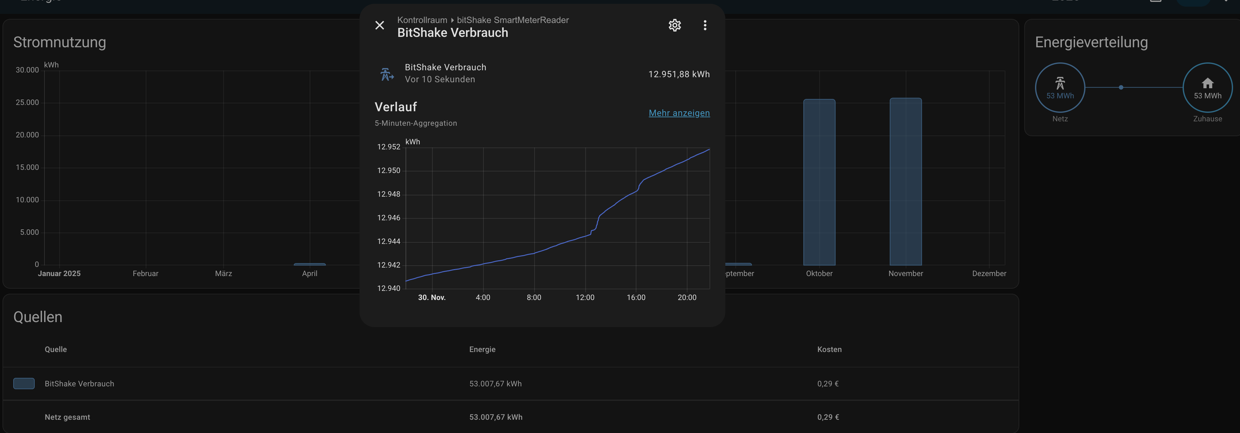This screenshot has height=433, width=1240.
Task: Click the BitShake Verbrauch source row name
Action: pos(79,384)
